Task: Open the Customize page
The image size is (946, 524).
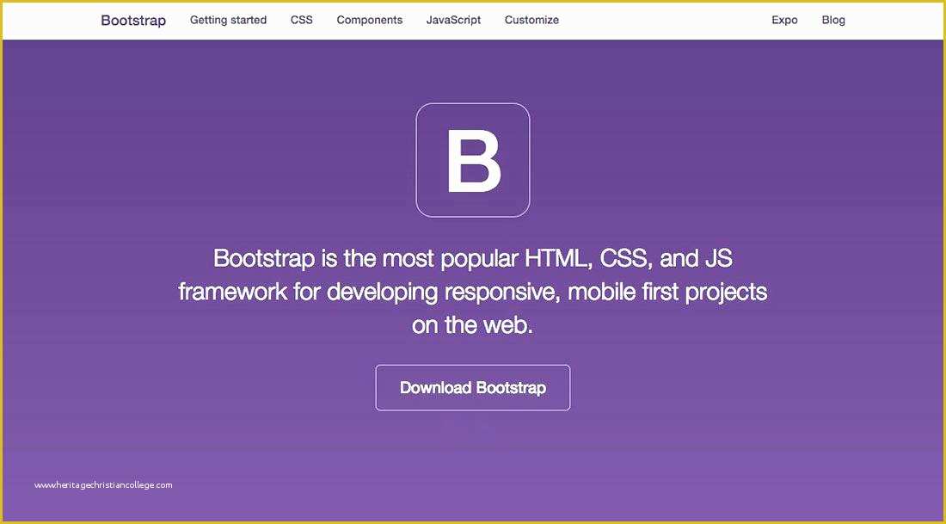Action: (531, 20)
